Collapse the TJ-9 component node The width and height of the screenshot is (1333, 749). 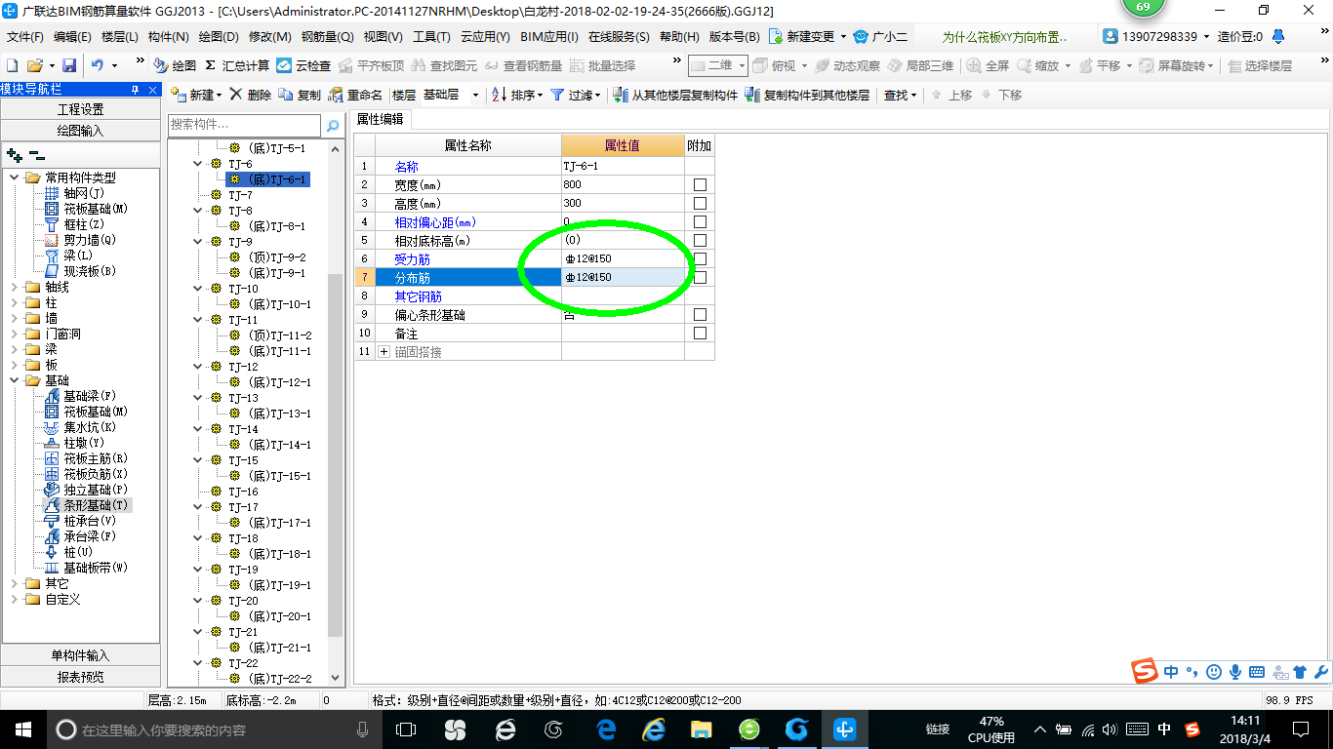200,242
